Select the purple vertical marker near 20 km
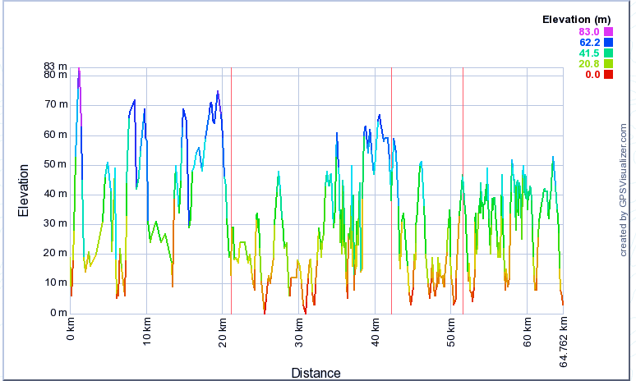Screen dimensions: 636x381 231,189
